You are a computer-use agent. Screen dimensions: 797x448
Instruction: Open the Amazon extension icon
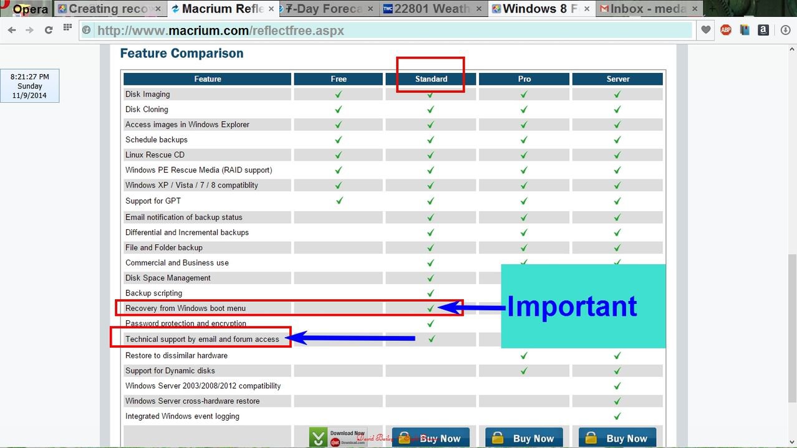coord(763,30)
